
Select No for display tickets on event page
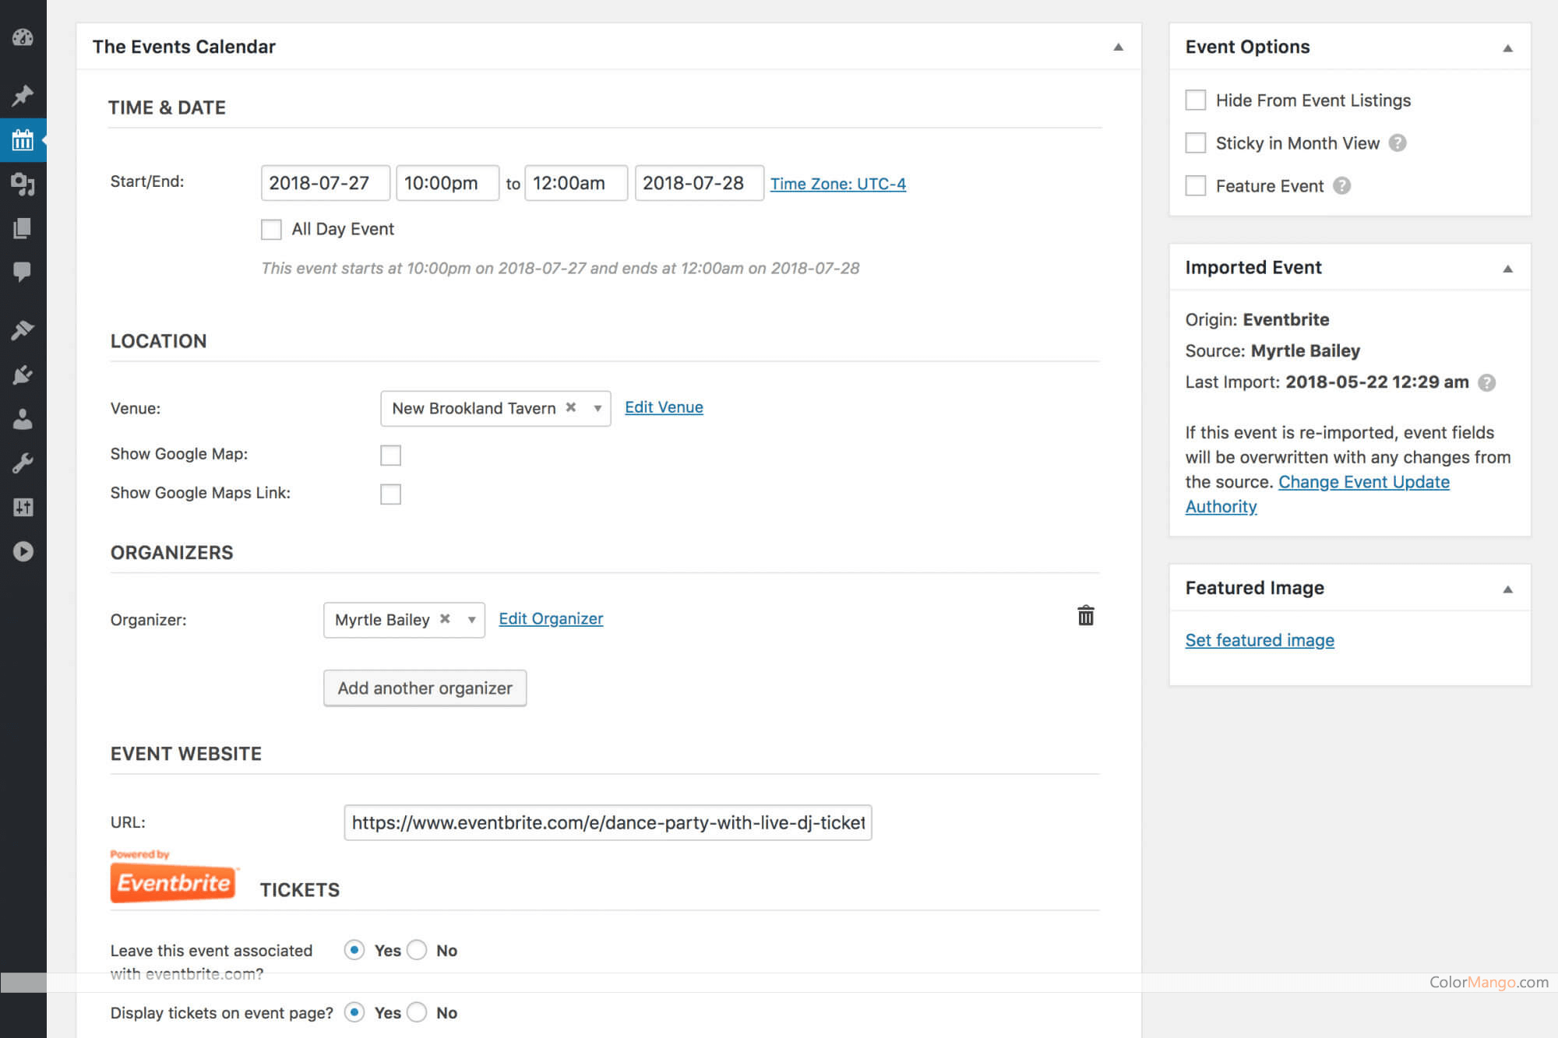pos(418,1012)
